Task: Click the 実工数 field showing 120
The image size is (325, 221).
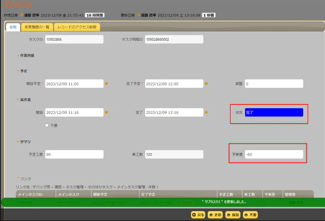Action: (x=174, y=154)
